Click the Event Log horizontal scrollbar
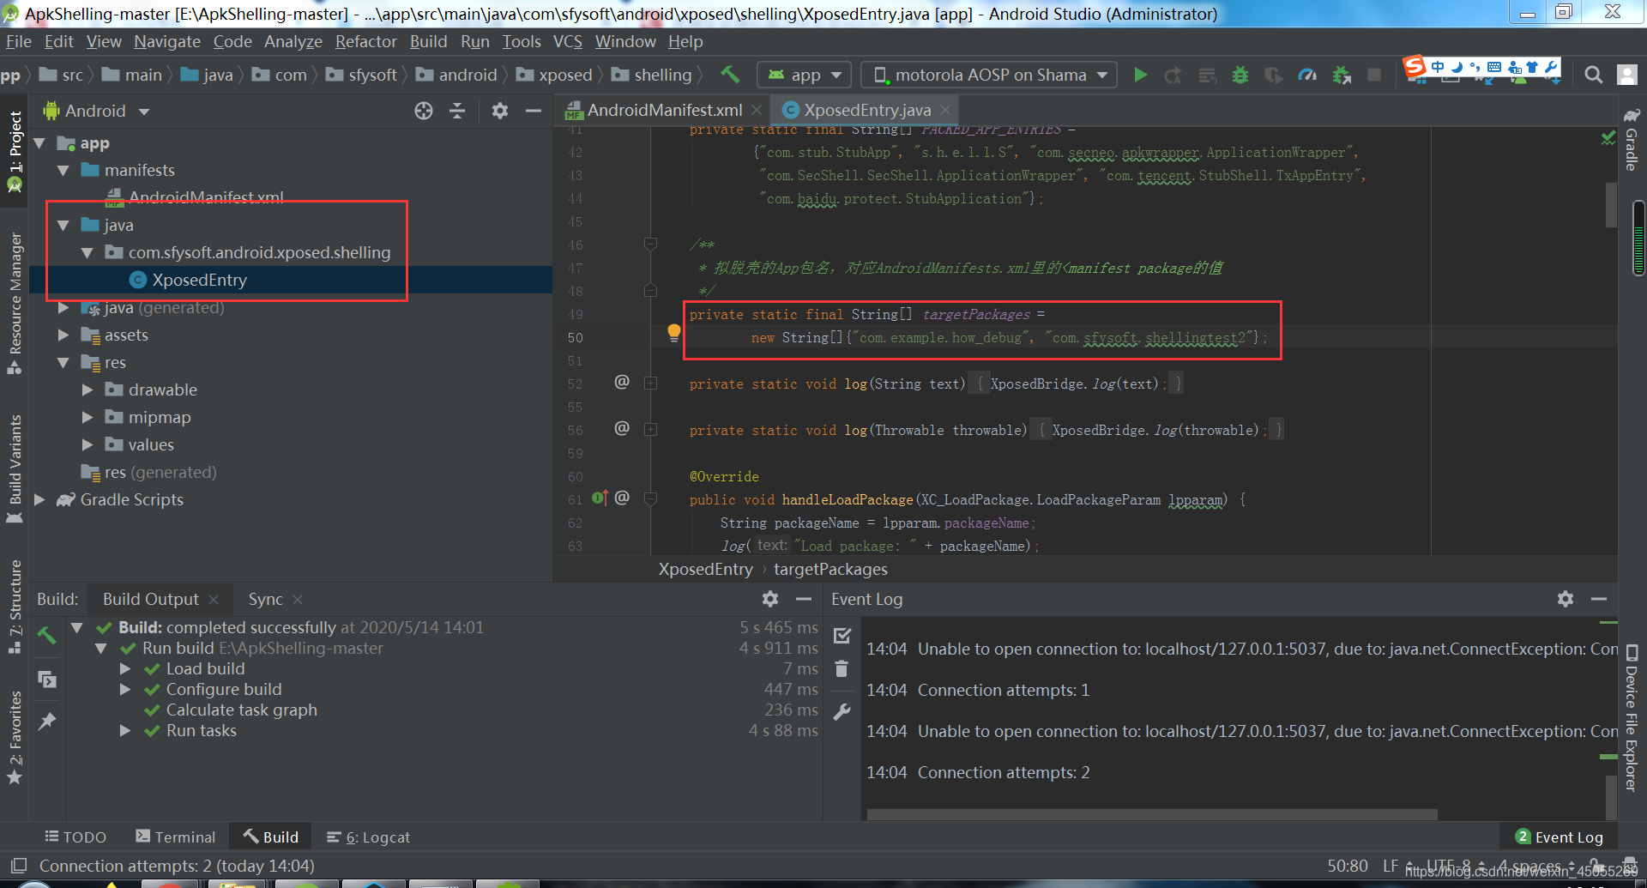The image size is (1647, 888). tap(1152, 814)
